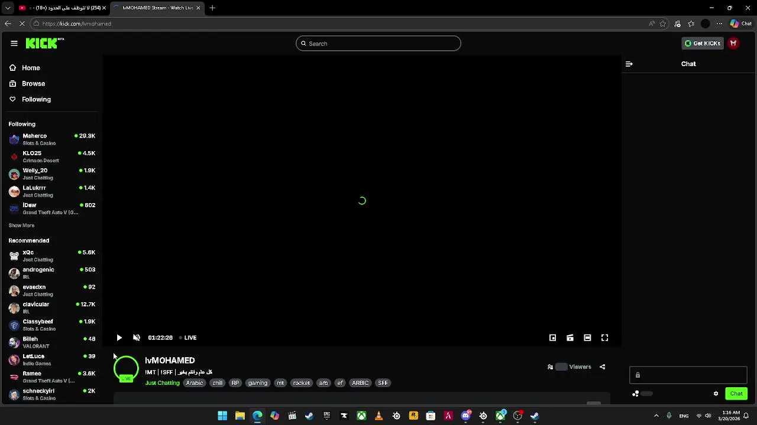The image size is (757, 425).
Task: Show hidden system tray icons
Action: [656, 416]
